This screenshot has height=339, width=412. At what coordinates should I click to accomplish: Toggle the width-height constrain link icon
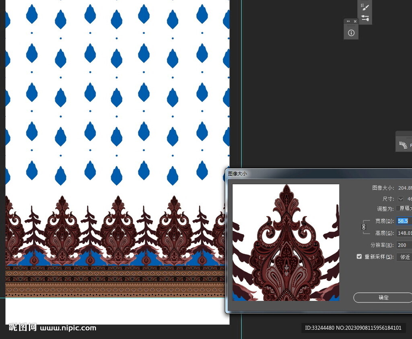point(364,227)
